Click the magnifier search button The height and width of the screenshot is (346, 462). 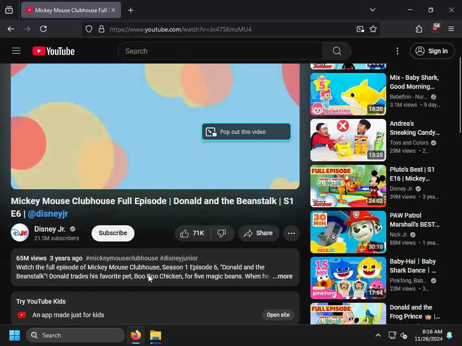[x=337, y=51]
